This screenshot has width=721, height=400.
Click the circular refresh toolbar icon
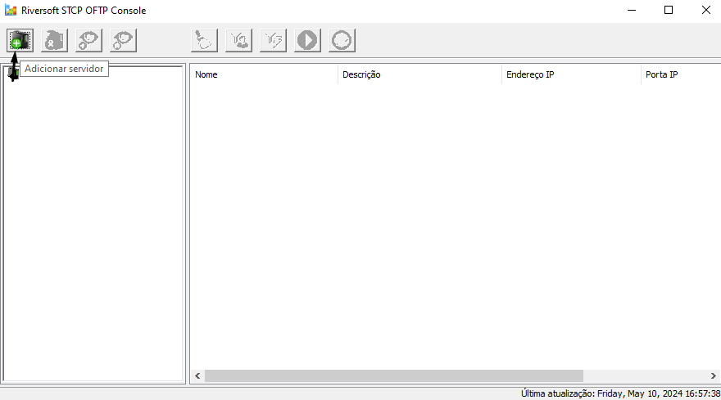coord(342,40)
